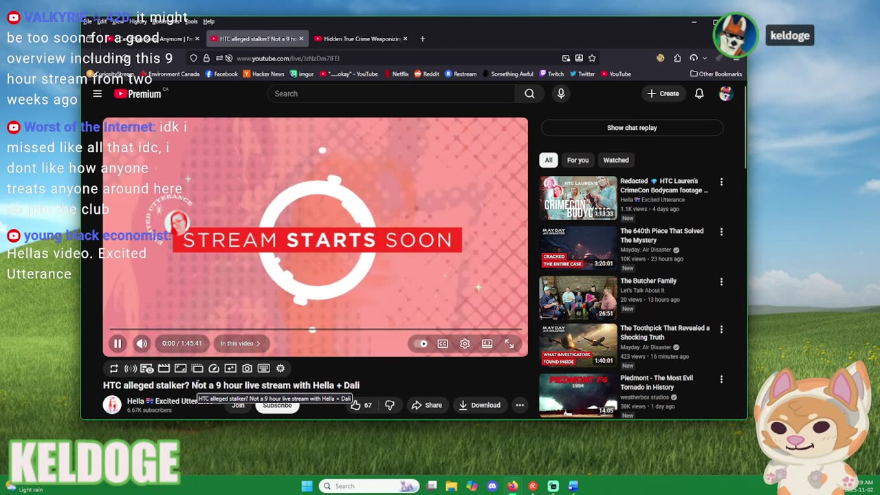Click the YouTube search magnifier button
The image size is (880, 495).
point(529,93)
